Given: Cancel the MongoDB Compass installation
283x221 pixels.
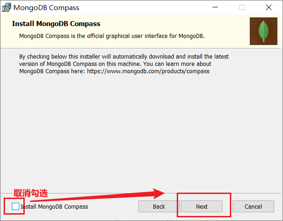Looking at the screenshot, I should pos(253,206).
